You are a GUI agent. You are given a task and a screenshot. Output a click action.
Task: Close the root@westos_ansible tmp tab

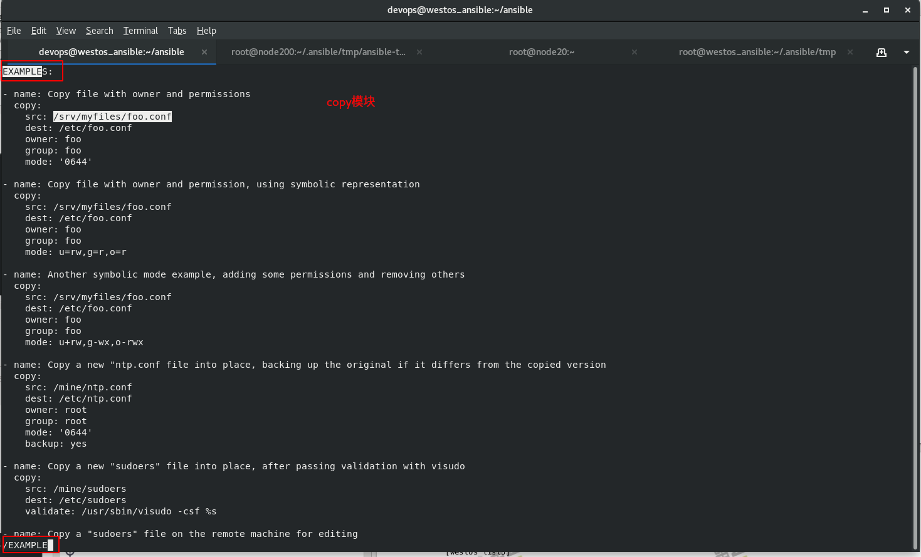pyautogui.click(x=850, y=52)
